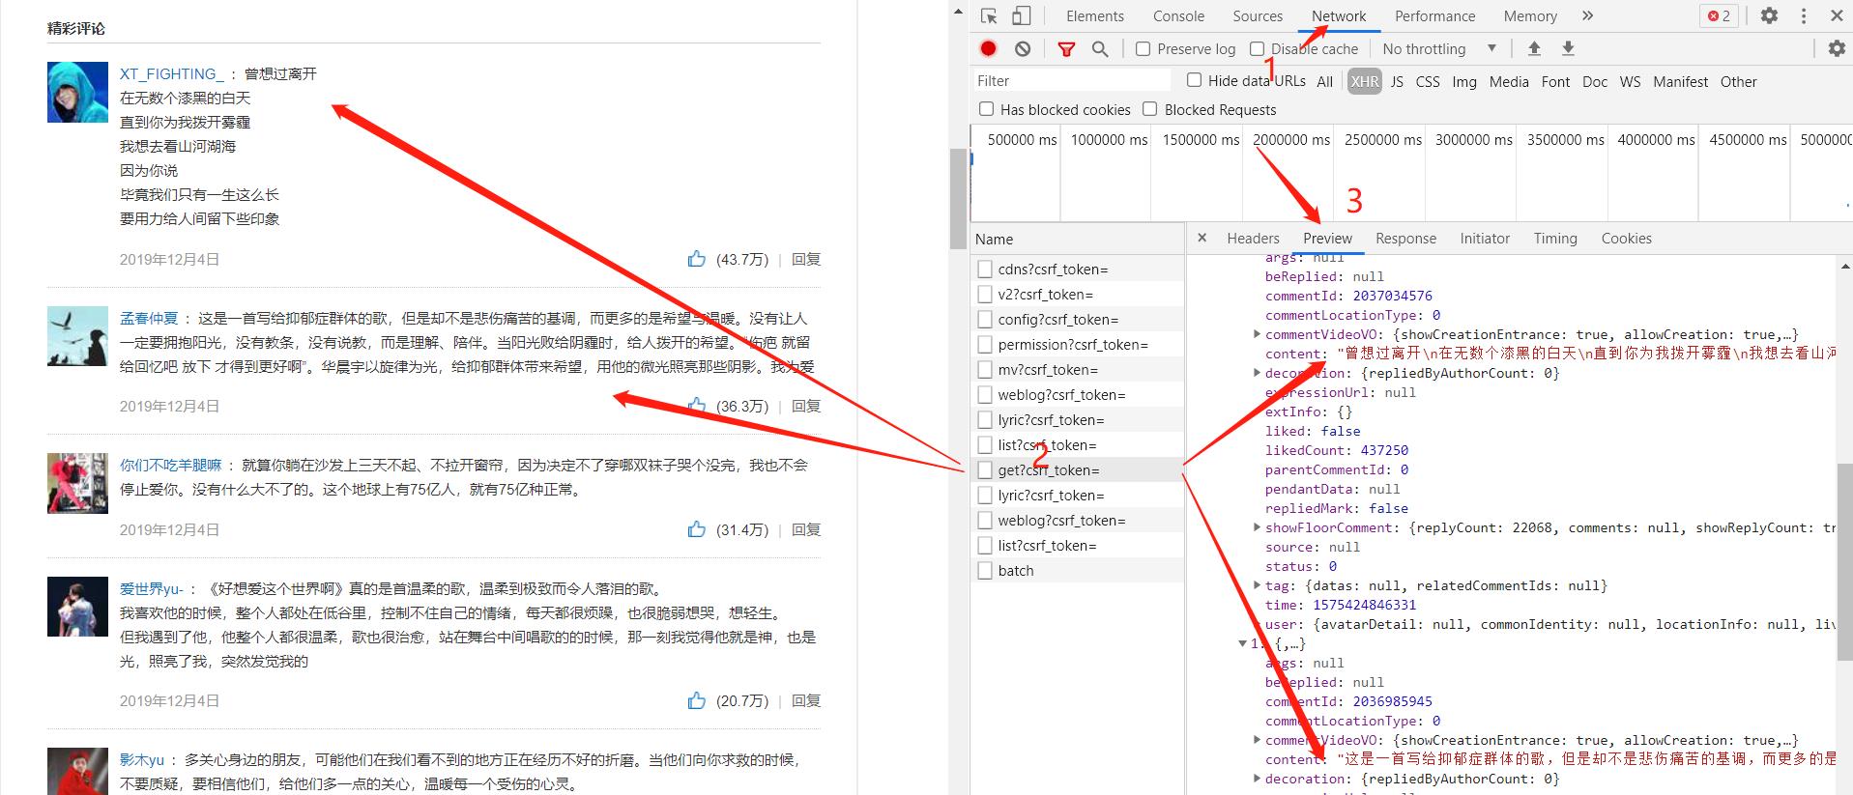Open XT_FIGHTING_ profile link
The image size is (1853, 795).
[x=171, y=73]
